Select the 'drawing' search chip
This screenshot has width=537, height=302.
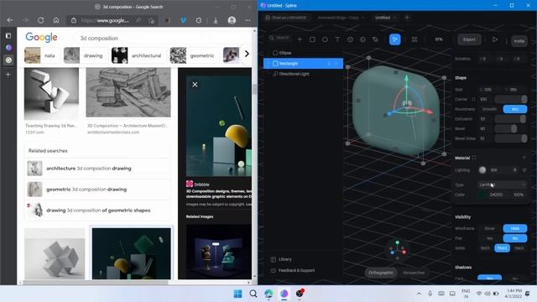85,55
